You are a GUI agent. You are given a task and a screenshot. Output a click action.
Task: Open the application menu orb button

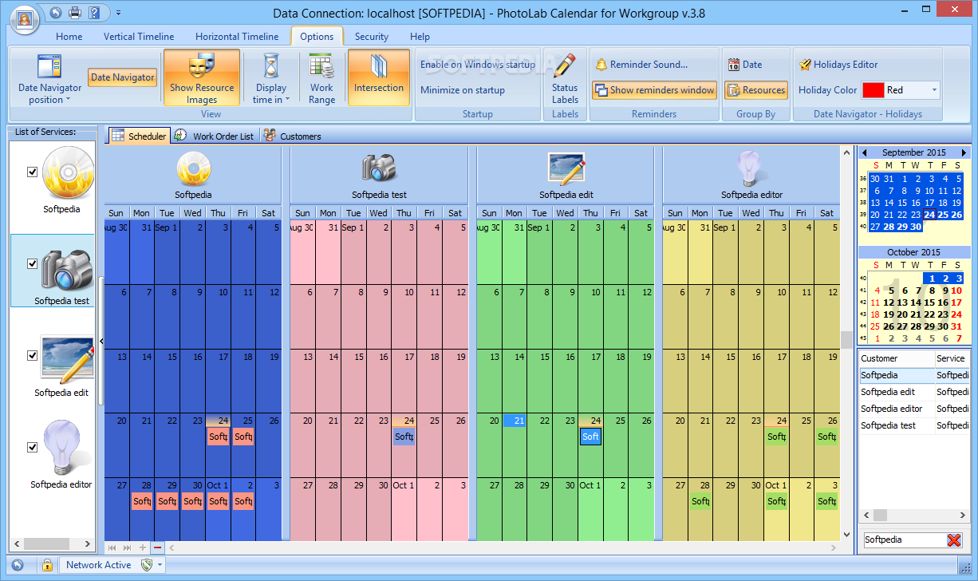pyautogui.click(x=26, y=18)
